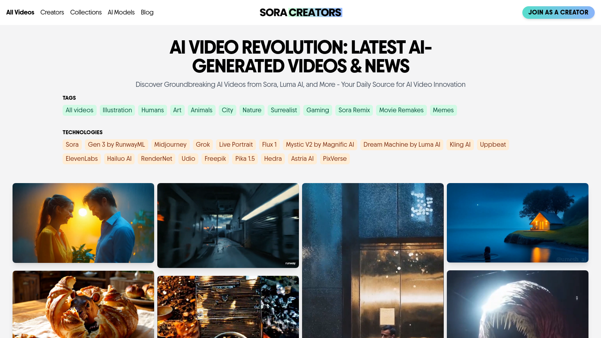Choose the Memes tag
The height and width of the screenshot is (338, 601).
tap(443, 110)
